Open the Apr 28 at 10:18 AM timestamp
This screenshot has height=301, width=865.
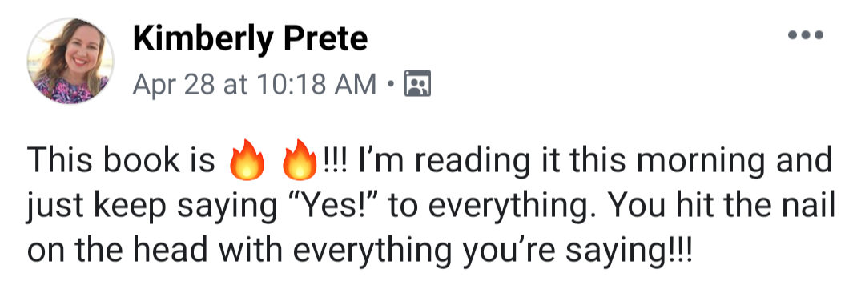pos(255,84)
